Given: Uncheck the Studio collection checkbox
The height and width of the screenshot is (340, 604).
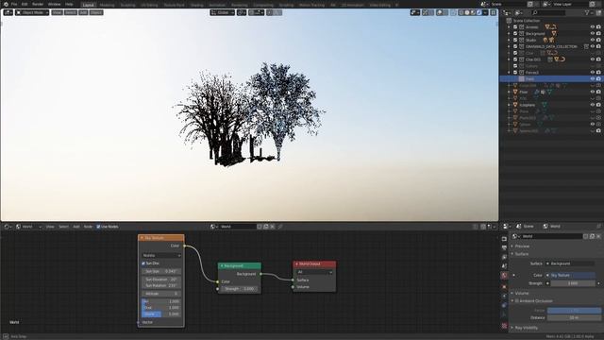Looking at the screenshot, I should (x=515, y=40).
